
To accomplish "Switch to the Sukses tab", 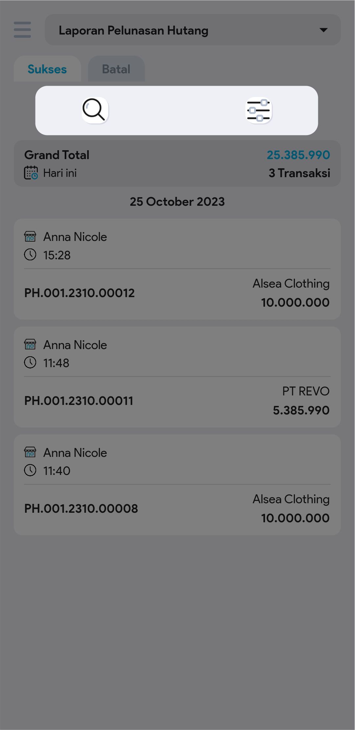I will point(47,69).
